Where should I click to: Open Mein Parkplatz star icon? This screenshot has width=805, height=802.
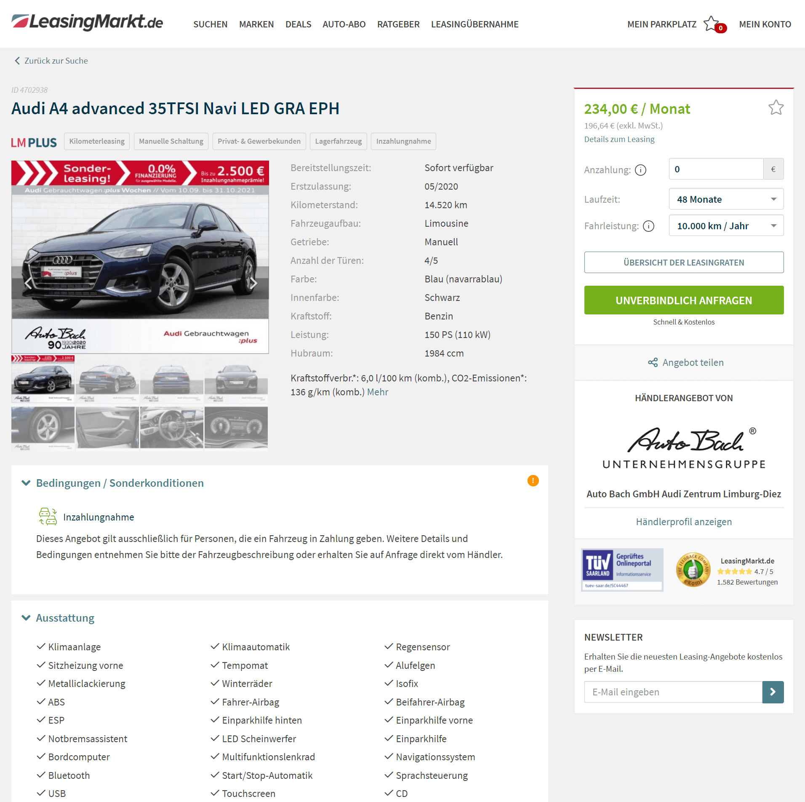click(712, 24)
